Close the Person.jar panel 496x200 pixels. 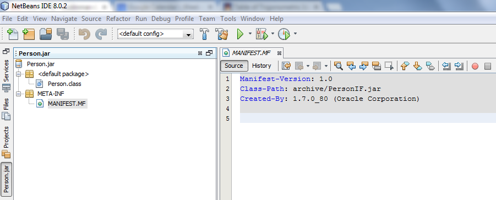pyautogui.click(x=200, y=53)
